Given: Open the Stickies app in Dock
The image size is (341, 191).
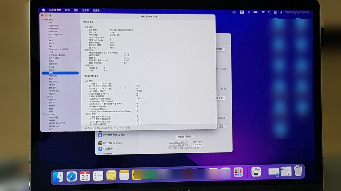Looking at the screenshot, I should coord(111,175).
